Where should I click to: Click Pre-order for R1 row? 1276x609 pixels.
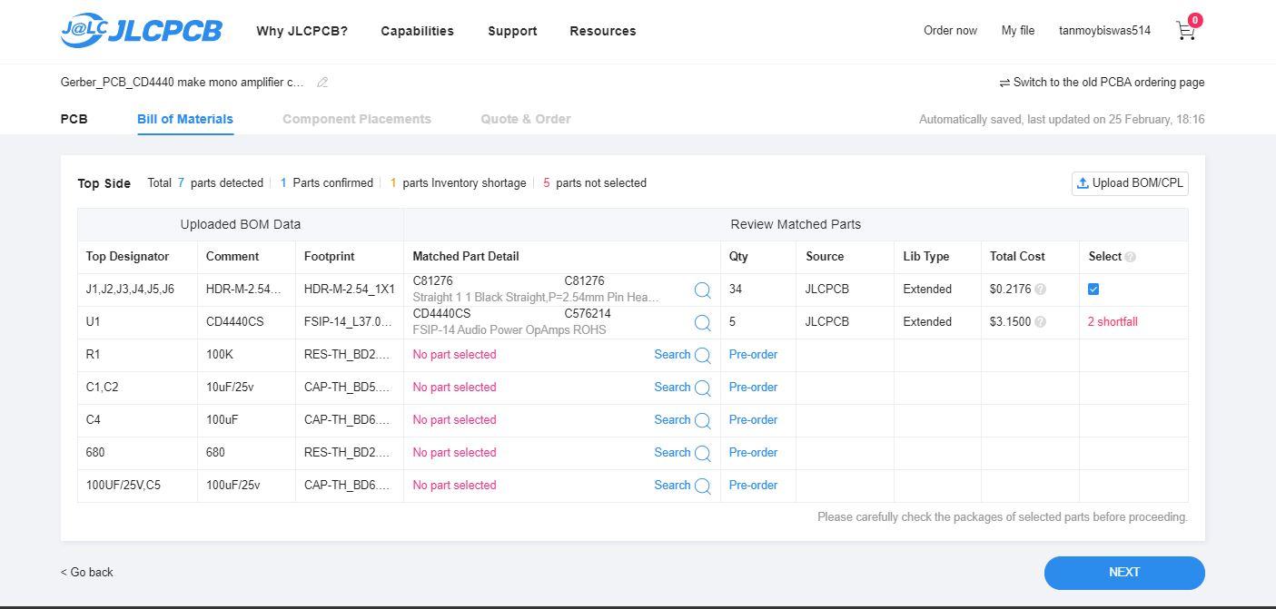pos(753,355)
